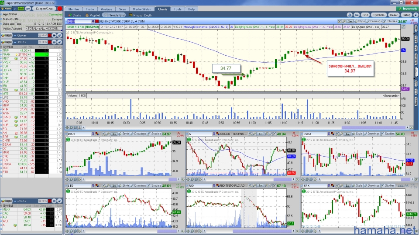This screenshot has width=419, height=235.
Task: Expand the Quotes gadget dropdown arrow
Action: coord(15,35)
